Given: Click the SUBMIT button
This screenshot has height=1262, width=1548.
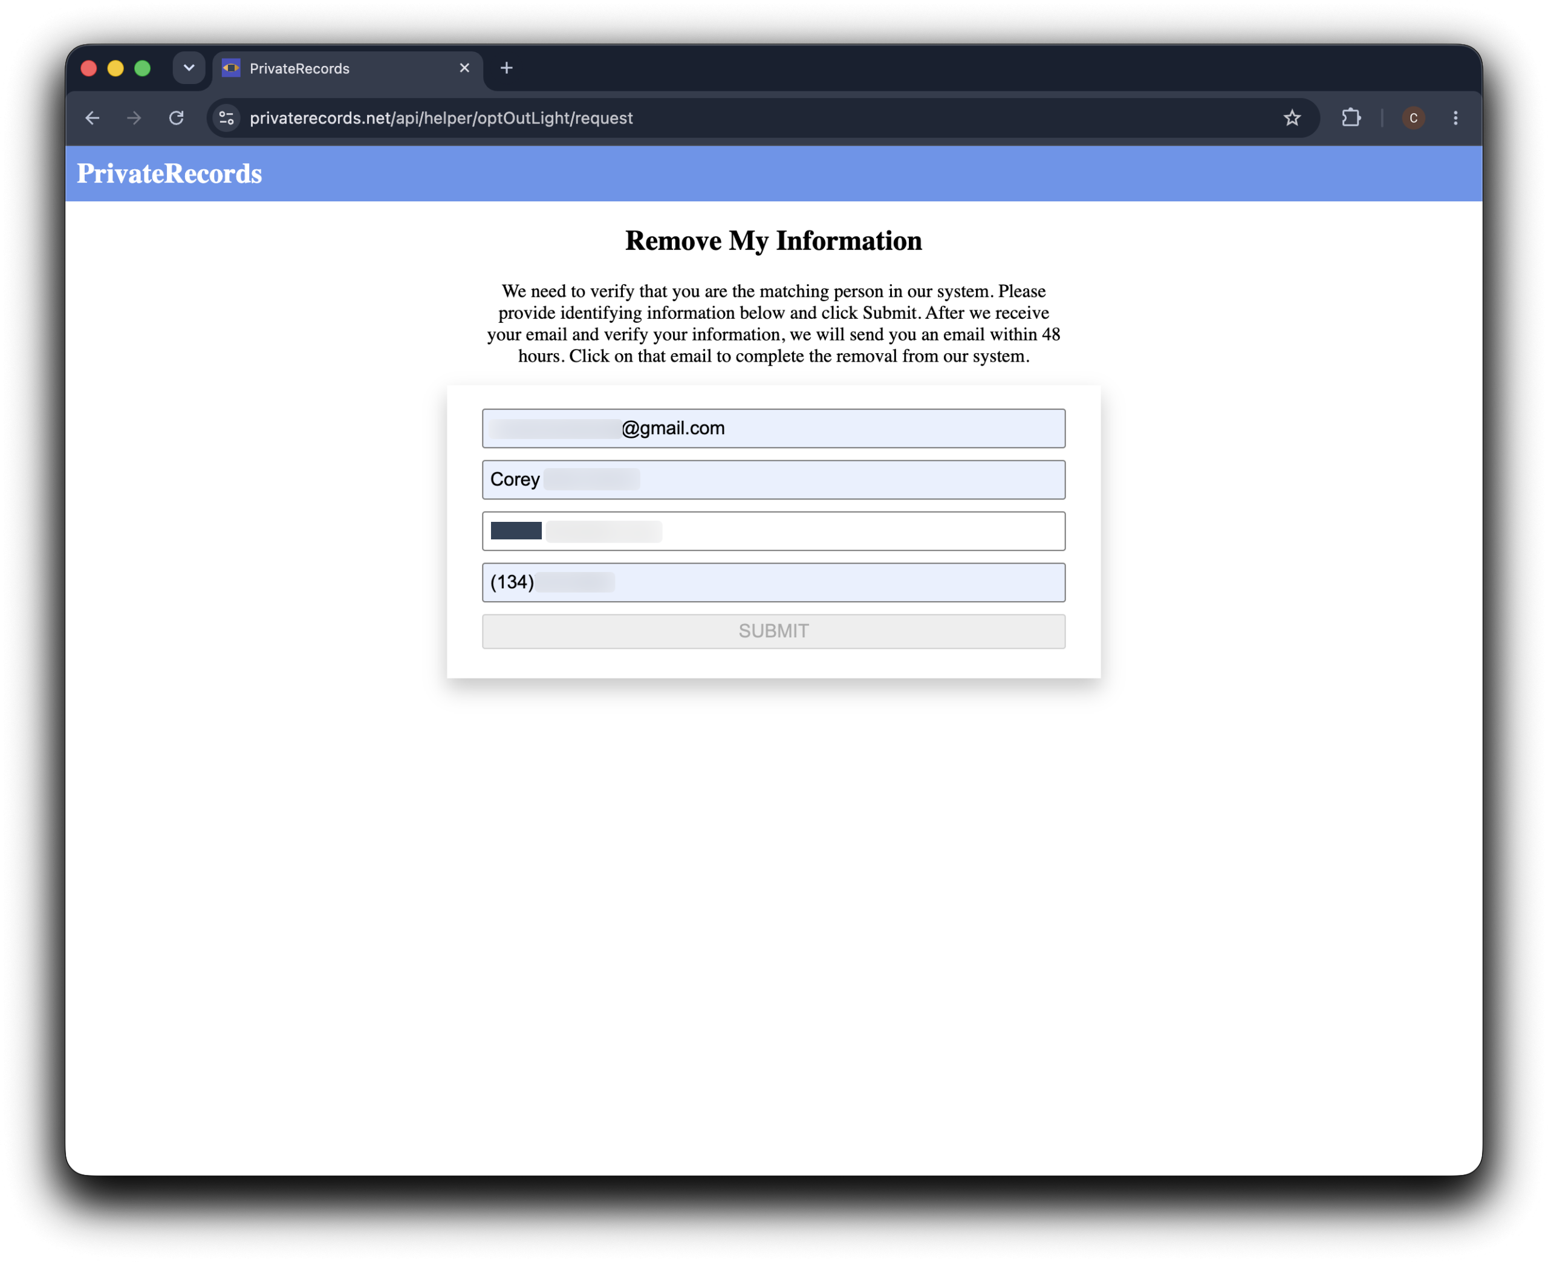Looking at the screenshot, I should coord(773,631).
